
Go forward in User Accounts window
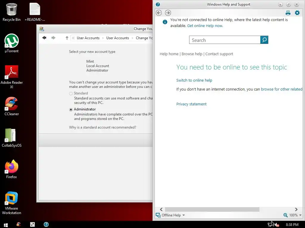point(53,38)
